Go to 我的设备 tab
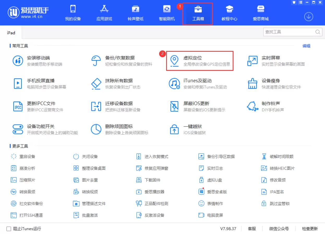 coord(73,13)
